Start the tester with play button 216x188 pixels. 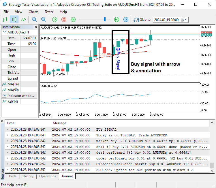(55, 20)
